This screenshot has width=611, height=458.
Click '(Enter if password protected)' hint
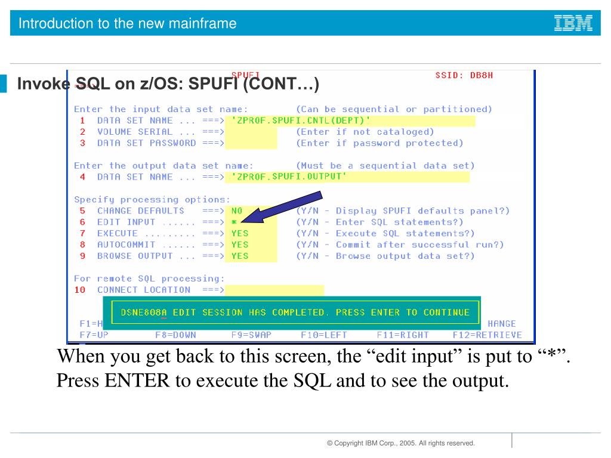pyautogui.click(x=379, y=143)
